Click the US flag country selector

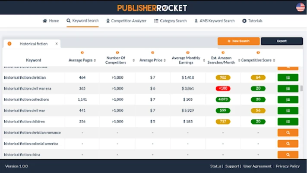click(300, 7)
